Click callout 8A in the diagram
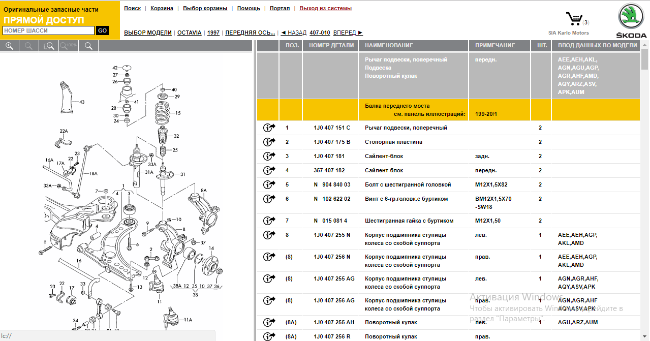Screen dimensions: 650x341 click(204, 190)
